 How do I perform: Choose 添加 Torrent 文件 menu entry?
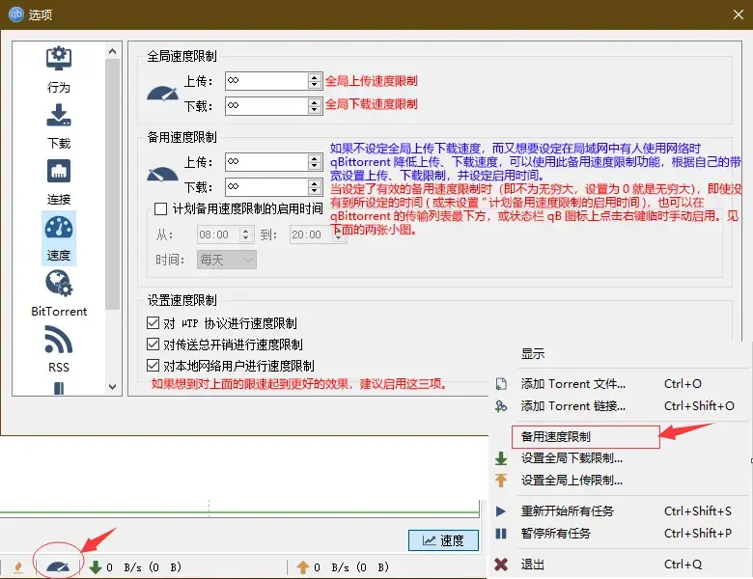point(572,384)
